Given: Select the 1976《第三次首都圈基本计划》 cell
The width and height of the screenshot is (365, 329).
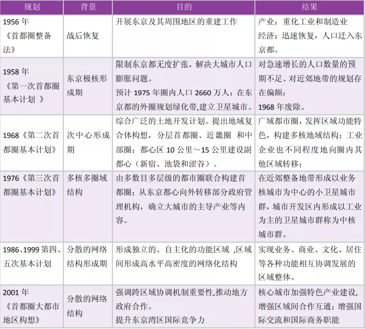Looking at the screenshot, I should (x=32, y=207).
